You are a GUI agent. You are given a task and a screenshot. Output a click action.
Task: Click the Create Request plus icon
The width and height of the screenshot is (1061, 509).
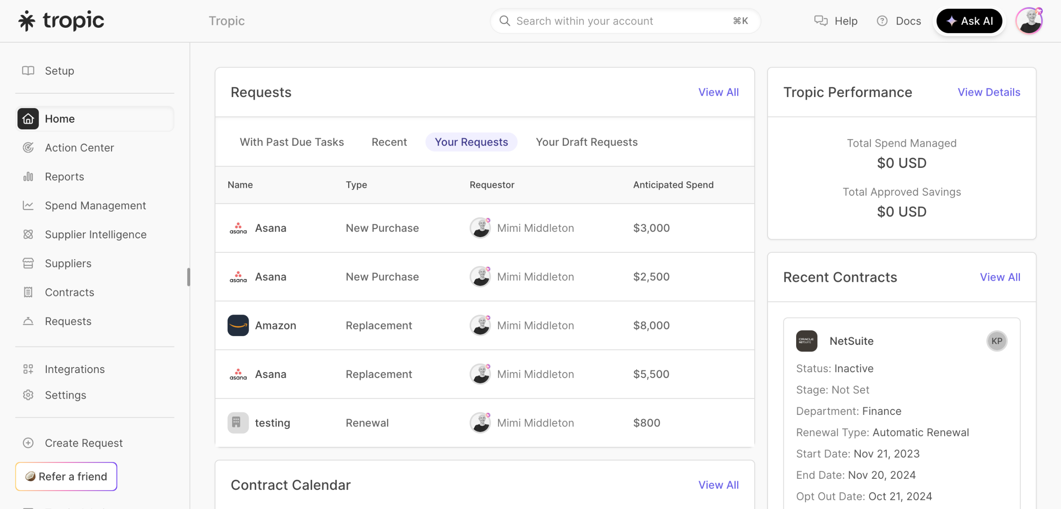(28, 443)
